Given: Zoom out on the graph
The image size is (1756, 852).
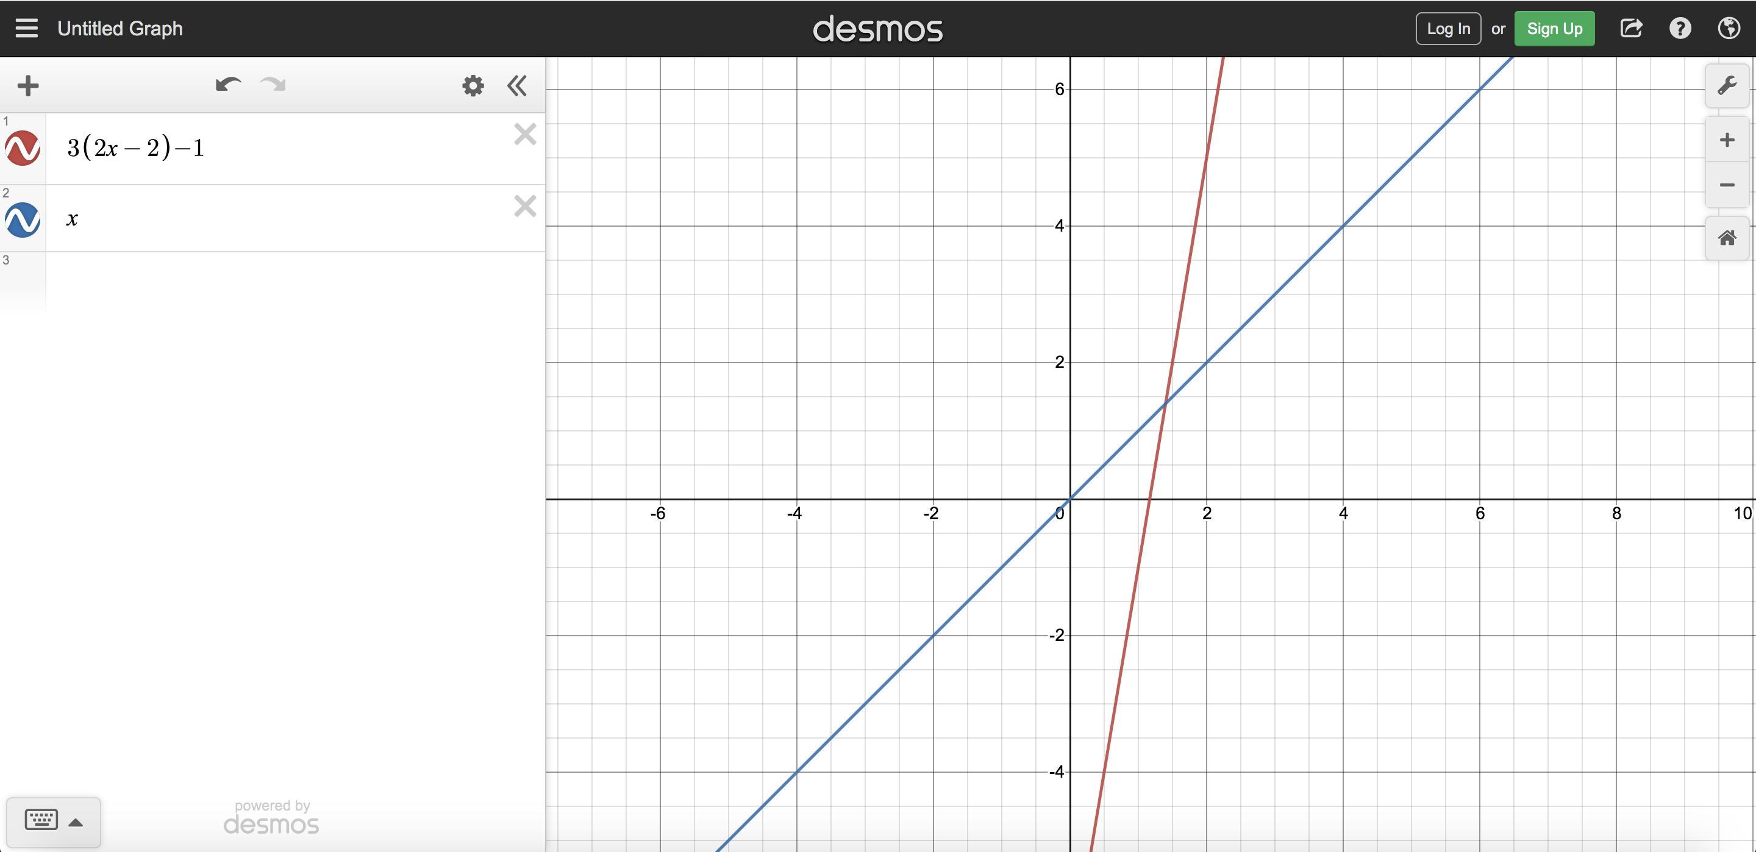Looking at the screenshot, I should tap(1726, 185).
